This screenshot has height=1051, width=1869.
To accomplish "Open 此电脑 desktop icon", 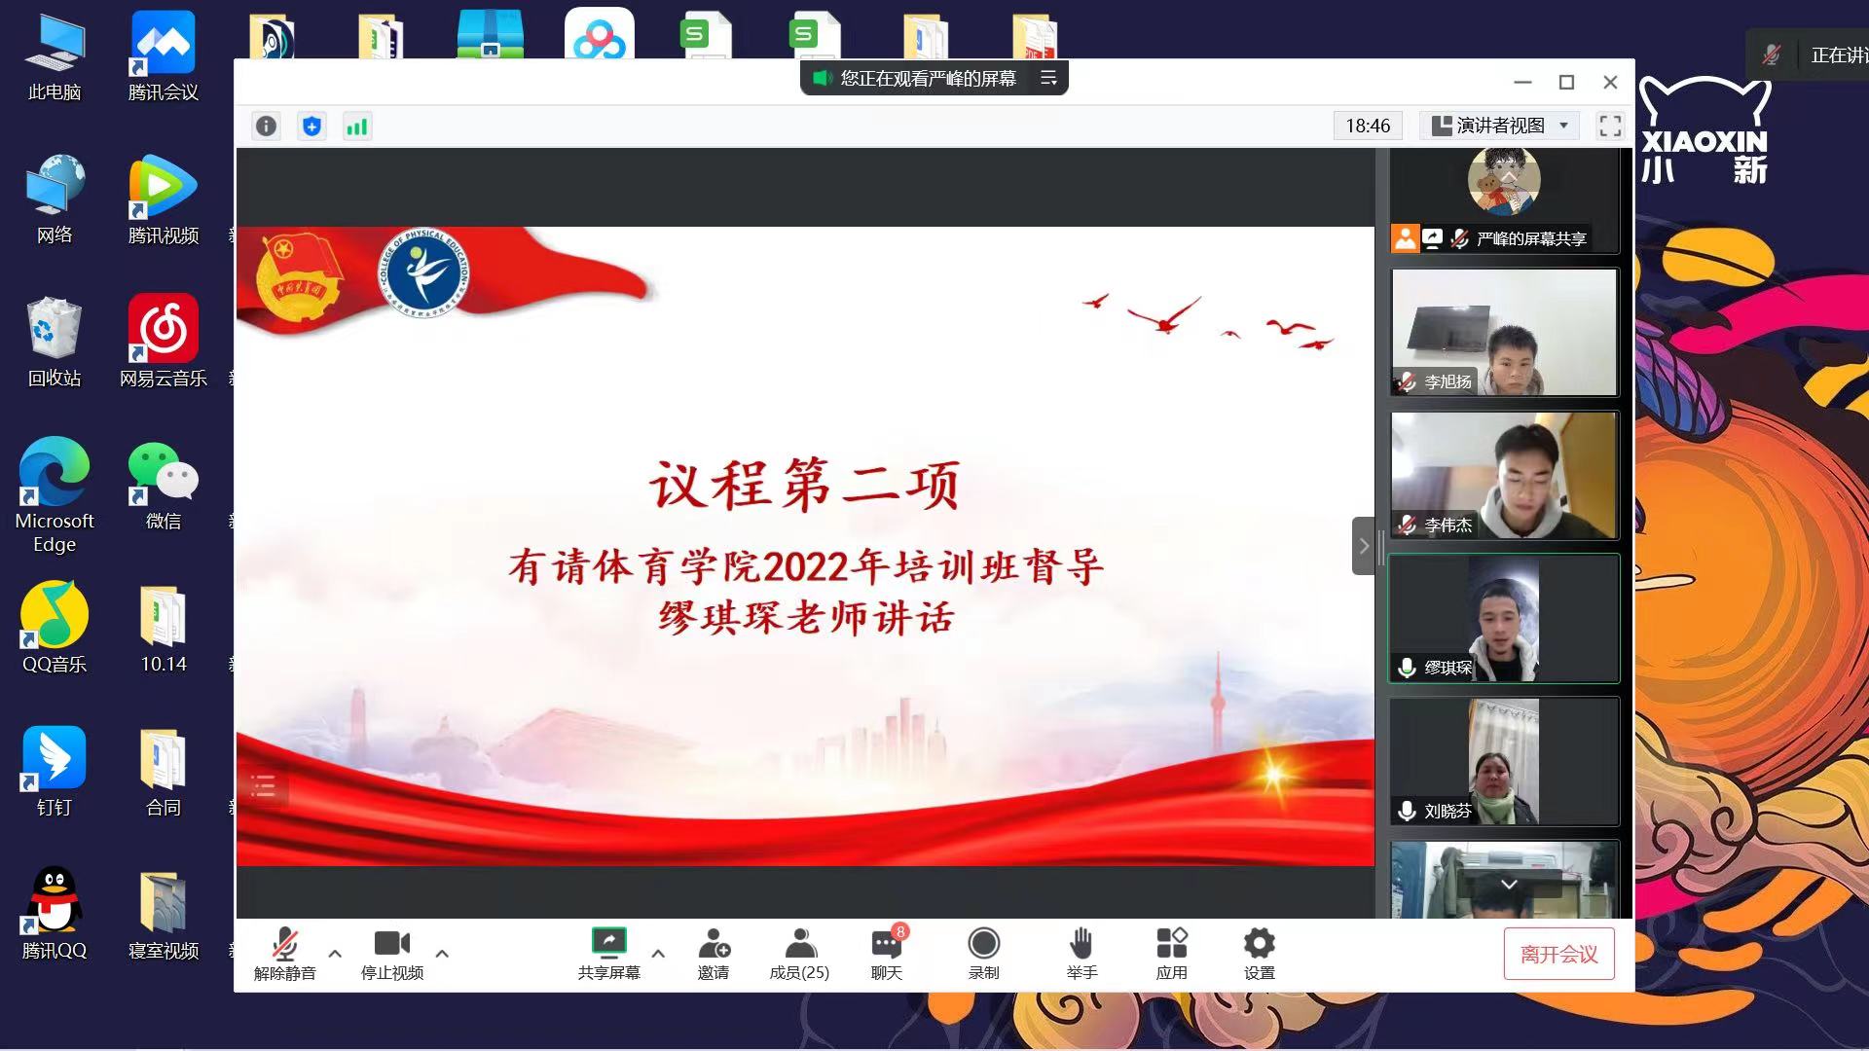I will (55, 58).
